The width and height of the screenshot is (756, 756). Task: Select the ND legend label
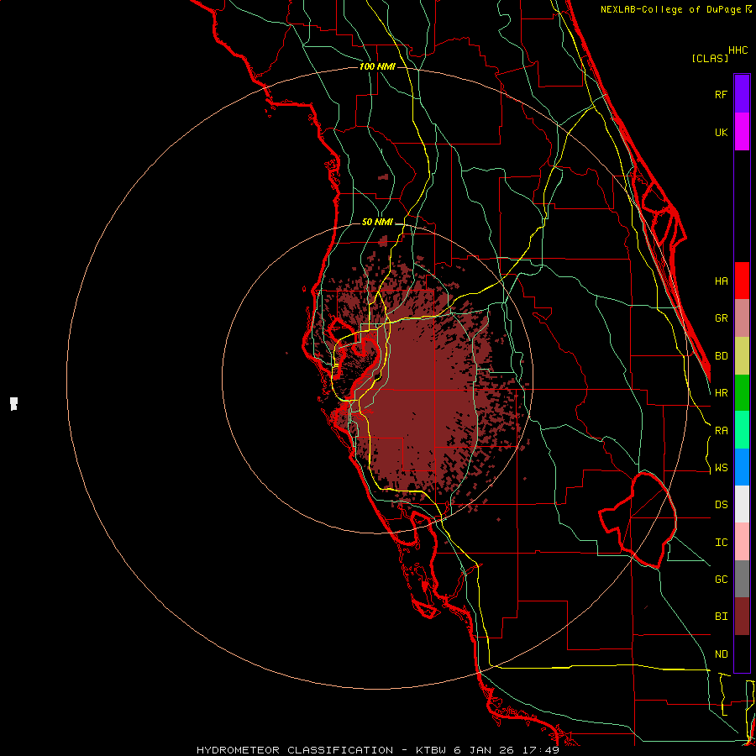(x=721, y=654)
